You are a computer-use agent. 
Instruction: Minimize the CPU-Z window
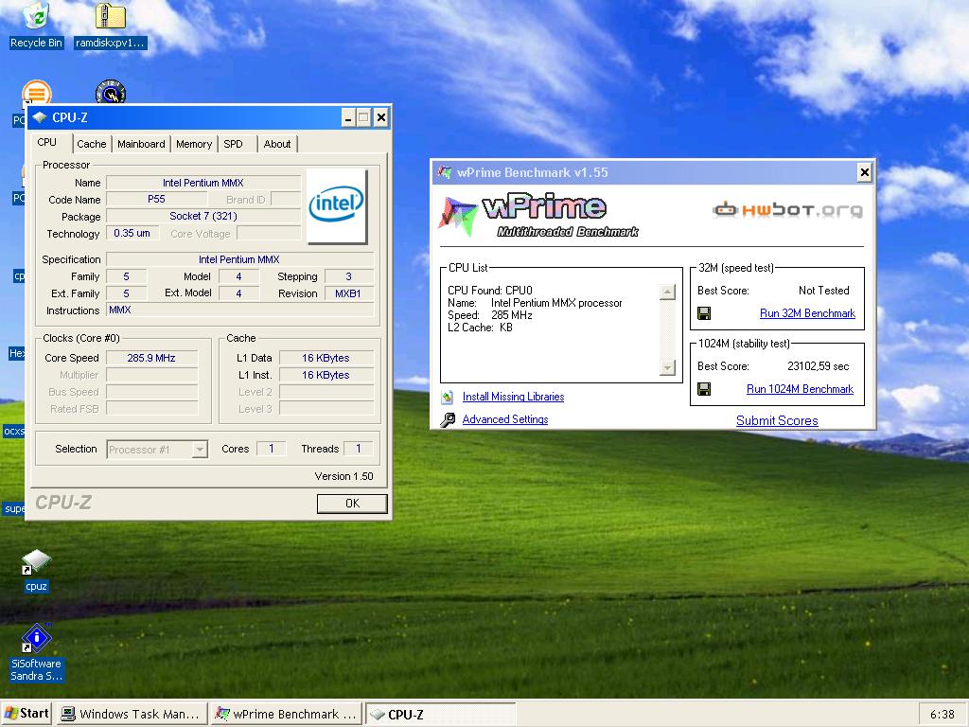coord(348,117)
